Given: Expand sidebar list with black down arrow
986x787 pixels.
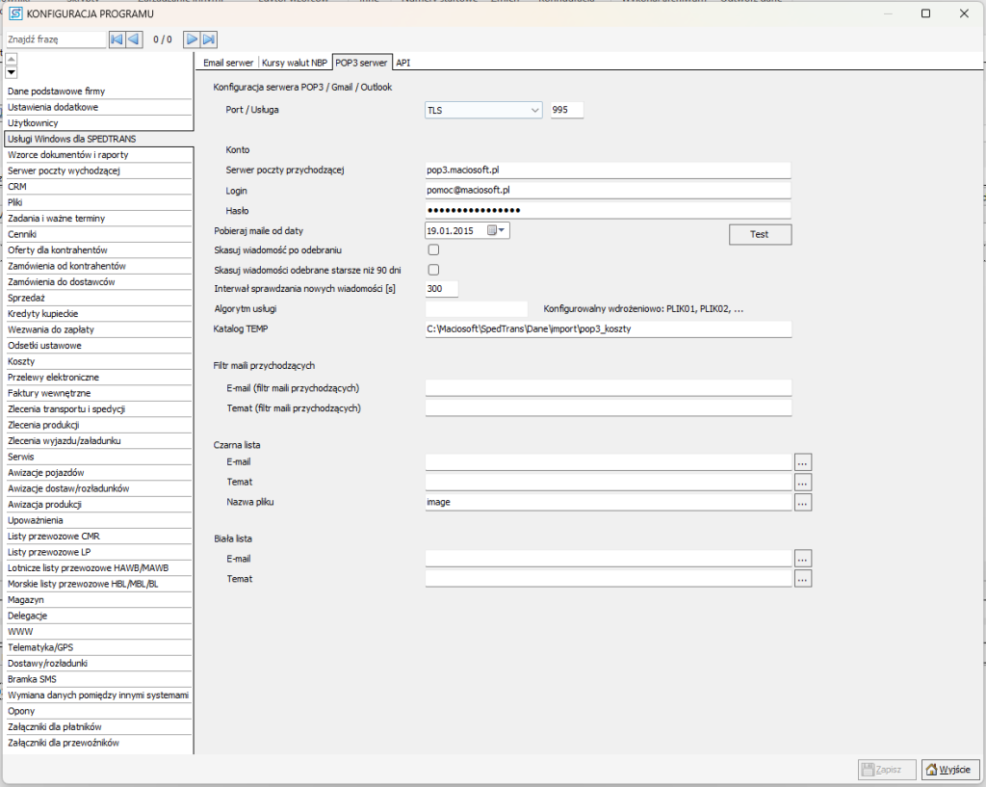Looking at the screenshot, I should point(12,72).
